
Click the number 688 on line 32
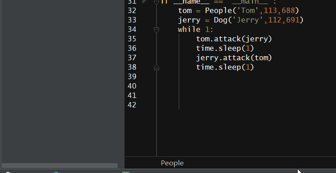coord(288,10)
